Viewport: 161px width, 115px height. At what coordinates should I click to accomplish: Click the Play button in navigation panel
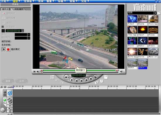click(72, 80)
